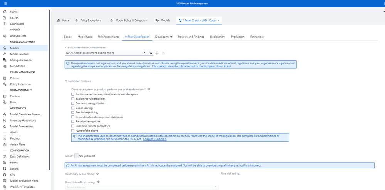This screenshot has width=385, height=190.
Task: Switch to the Risk Assessments tab
Action: click(x=108, y=37)
